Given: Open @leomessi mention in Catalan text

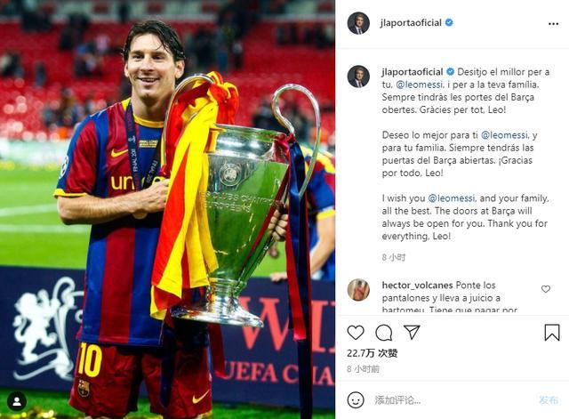Looking at the screenshot, I should pos(419,85).
